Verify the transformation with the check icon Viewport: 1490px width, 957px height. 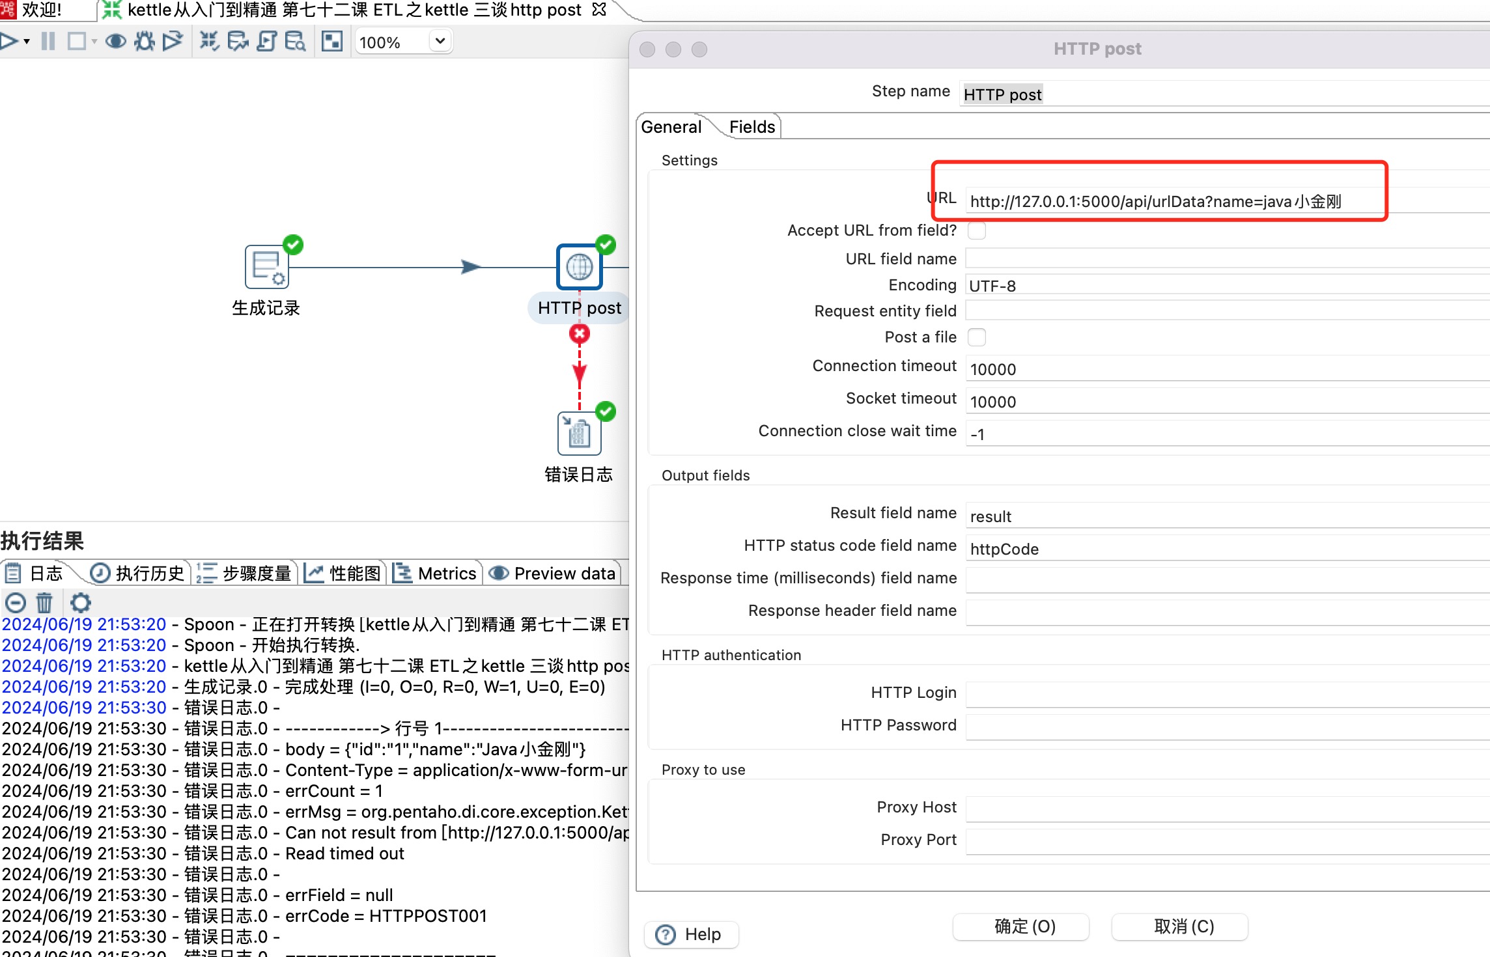[x=210, y=41]
